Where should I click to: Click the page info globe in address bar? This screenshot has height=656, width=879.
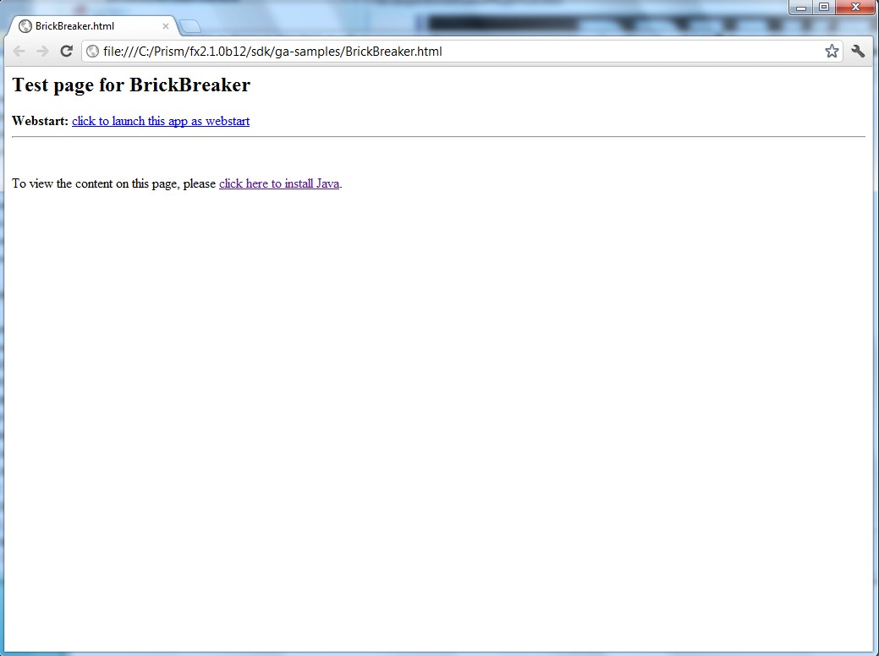coord(93,52)
